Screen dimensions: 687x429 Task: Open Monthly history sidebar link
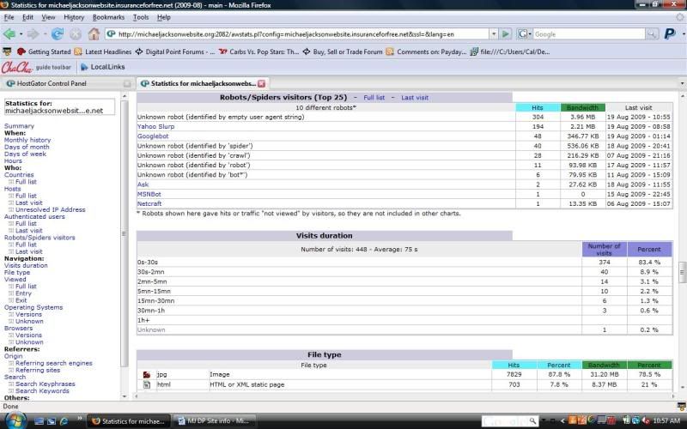tap(27, 140)
